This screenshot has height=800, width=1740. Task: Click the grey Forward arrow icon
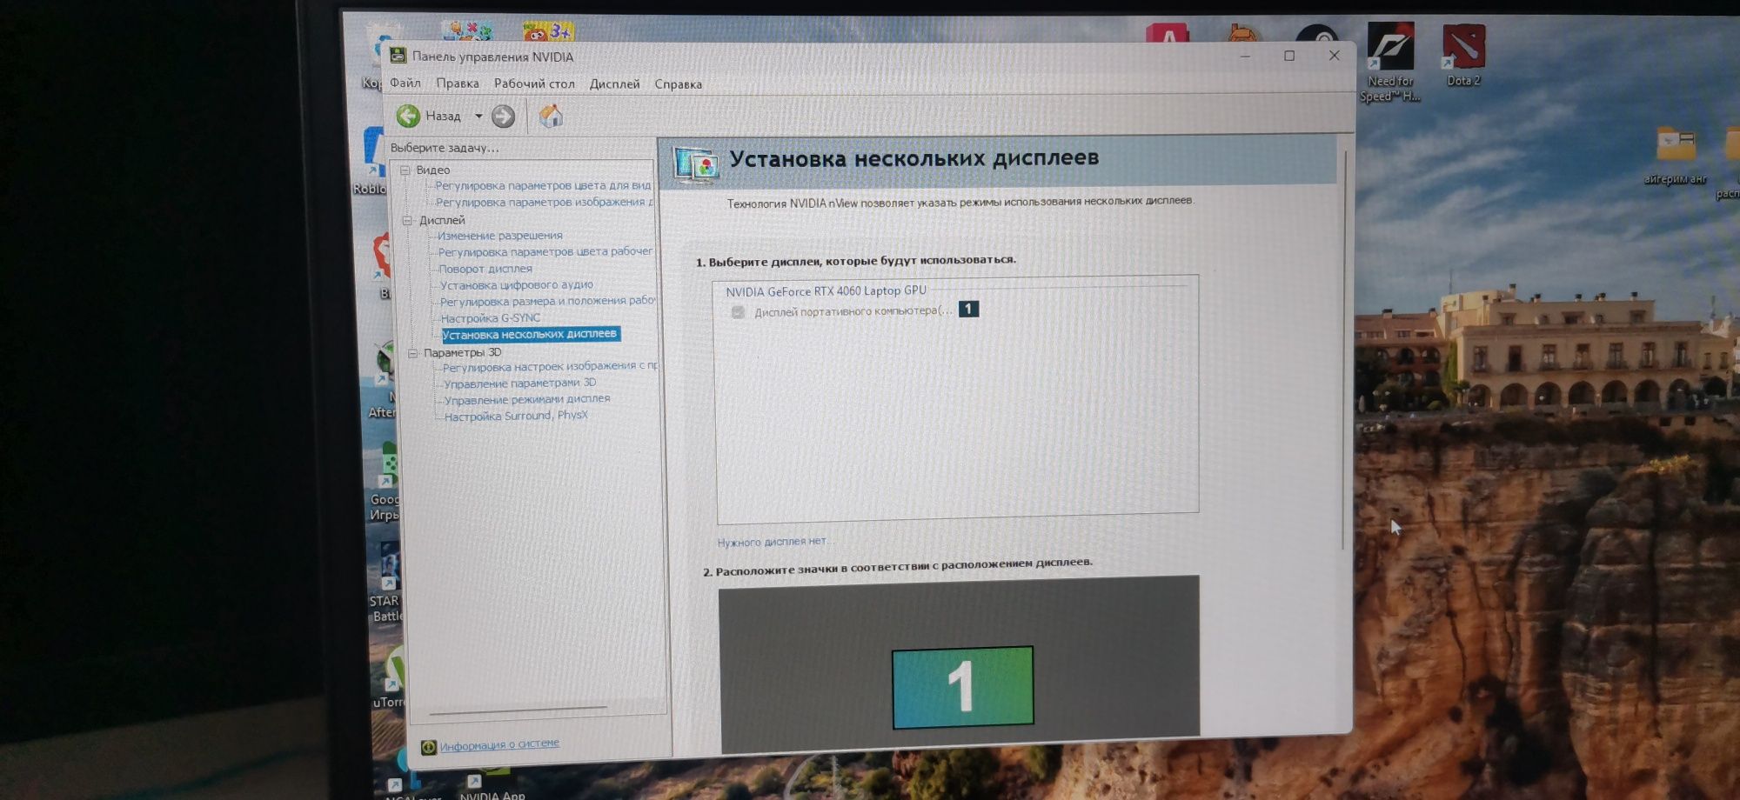(x=503, y=117)
